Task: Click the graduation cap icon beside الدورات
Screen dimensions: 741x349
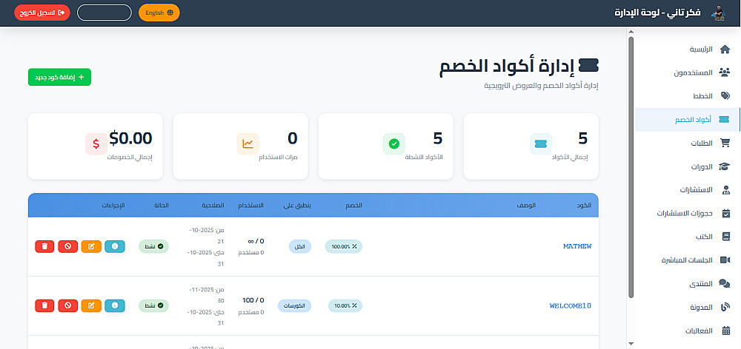Action: pyautogui.click(x=725, y=166)
